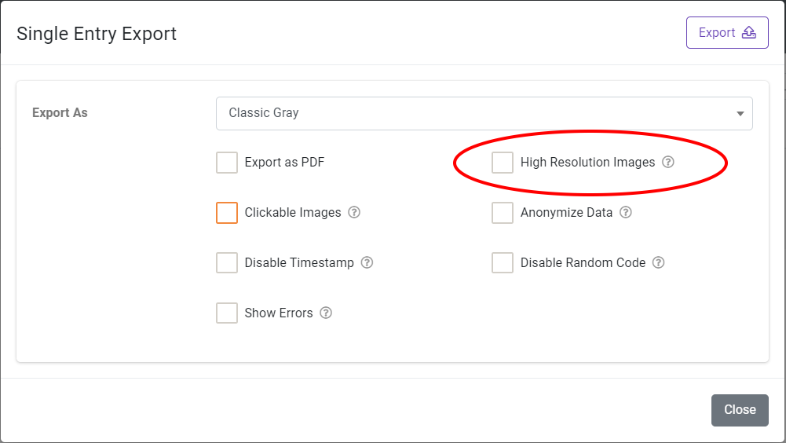Tick the Disable Random Code checkbox
Viewport: 786px width, 443px height.
pos(503,263)
